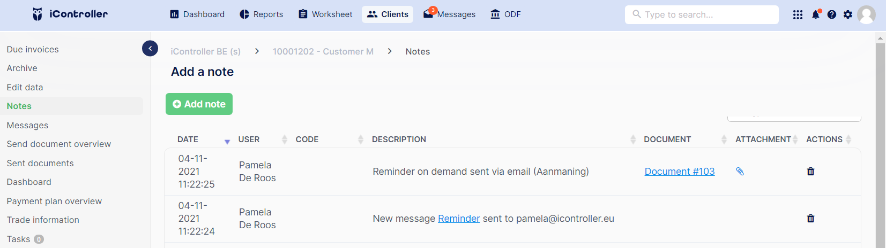Open Payment plan overview in sidebar
Screen dimensions: 886x248
tap(54, 201)
